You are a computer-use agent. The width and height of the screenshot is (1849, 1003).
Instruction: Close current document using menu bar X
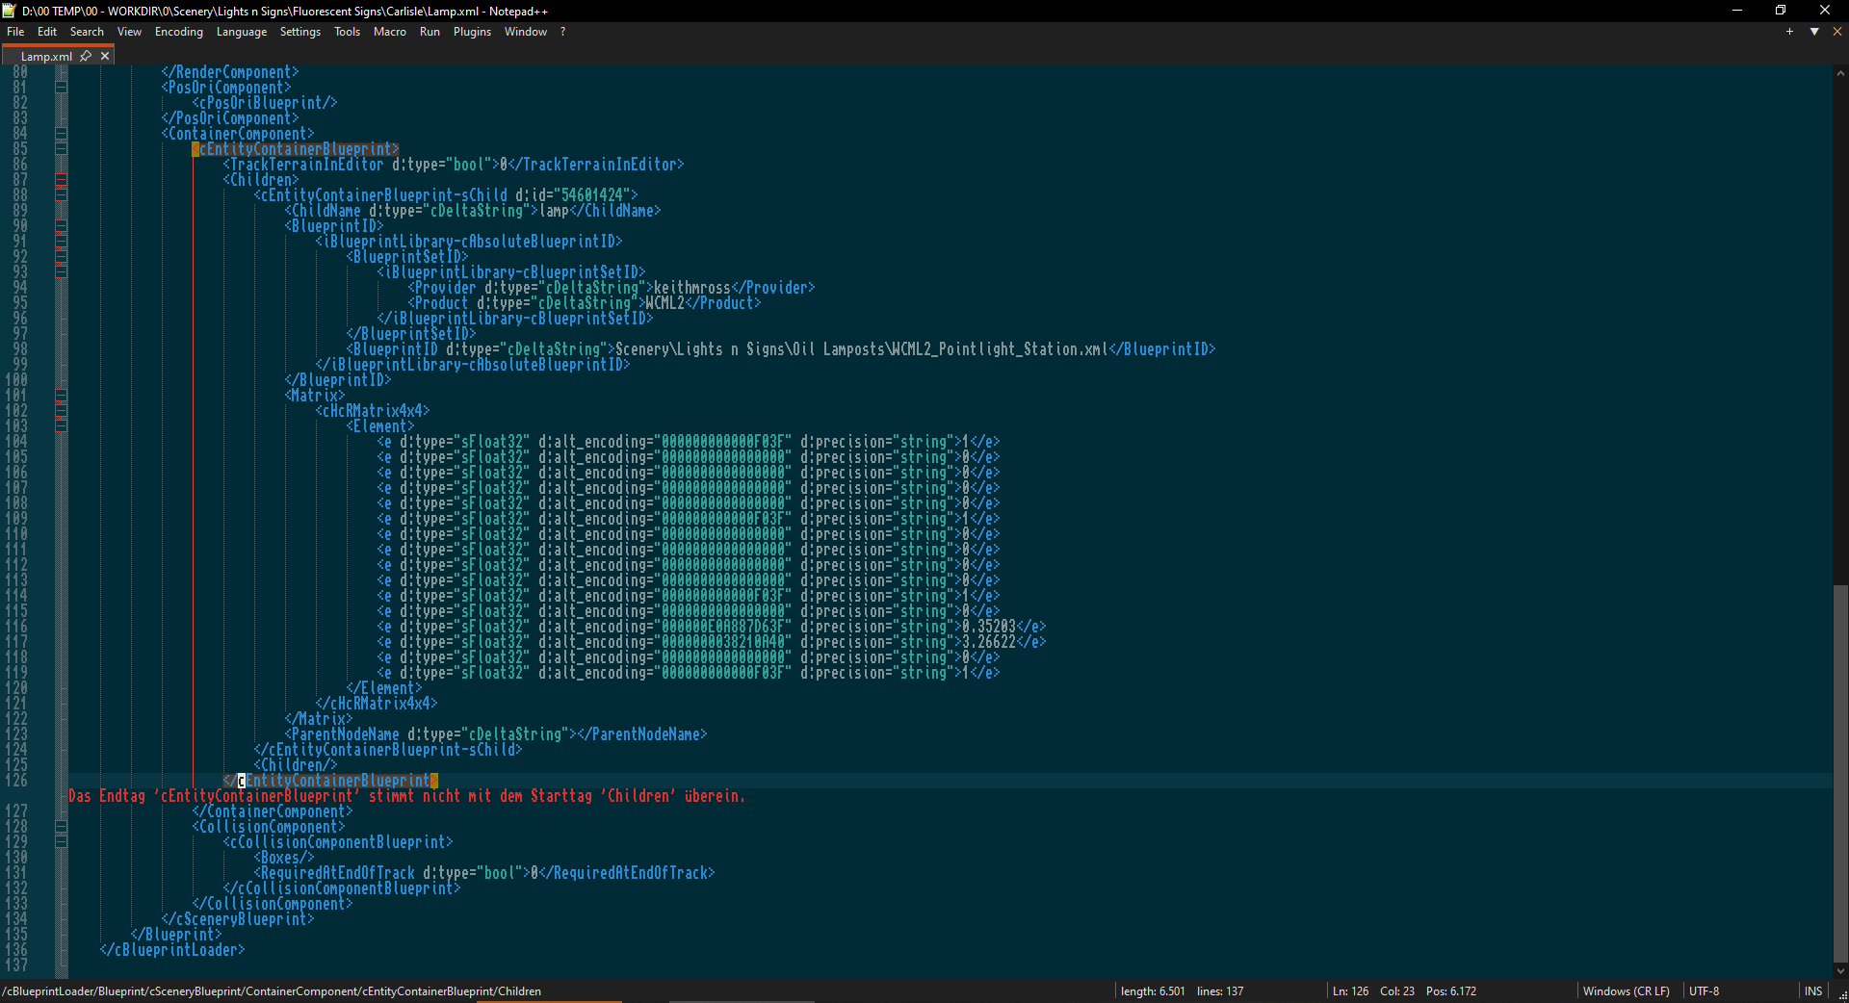tap(1837, 32)
